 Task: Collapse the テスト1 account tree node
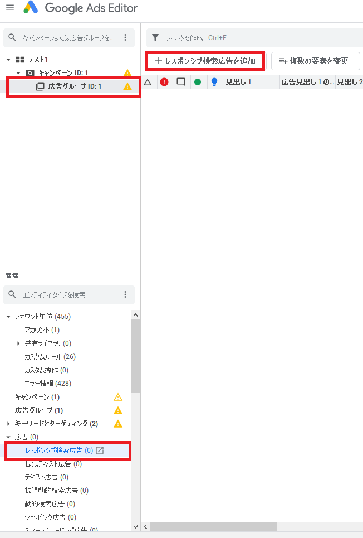[x=8, y=60]
